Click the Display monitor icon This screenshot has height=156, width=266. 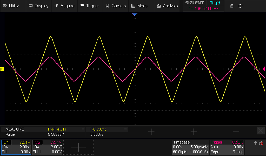pos(31,6)
